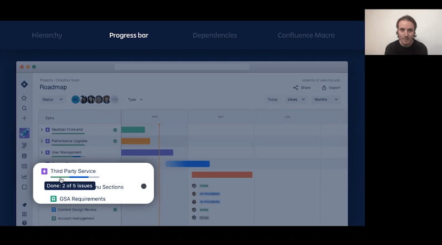Click the help question mark icon
The image size is (442, 245).
point(24,223)
